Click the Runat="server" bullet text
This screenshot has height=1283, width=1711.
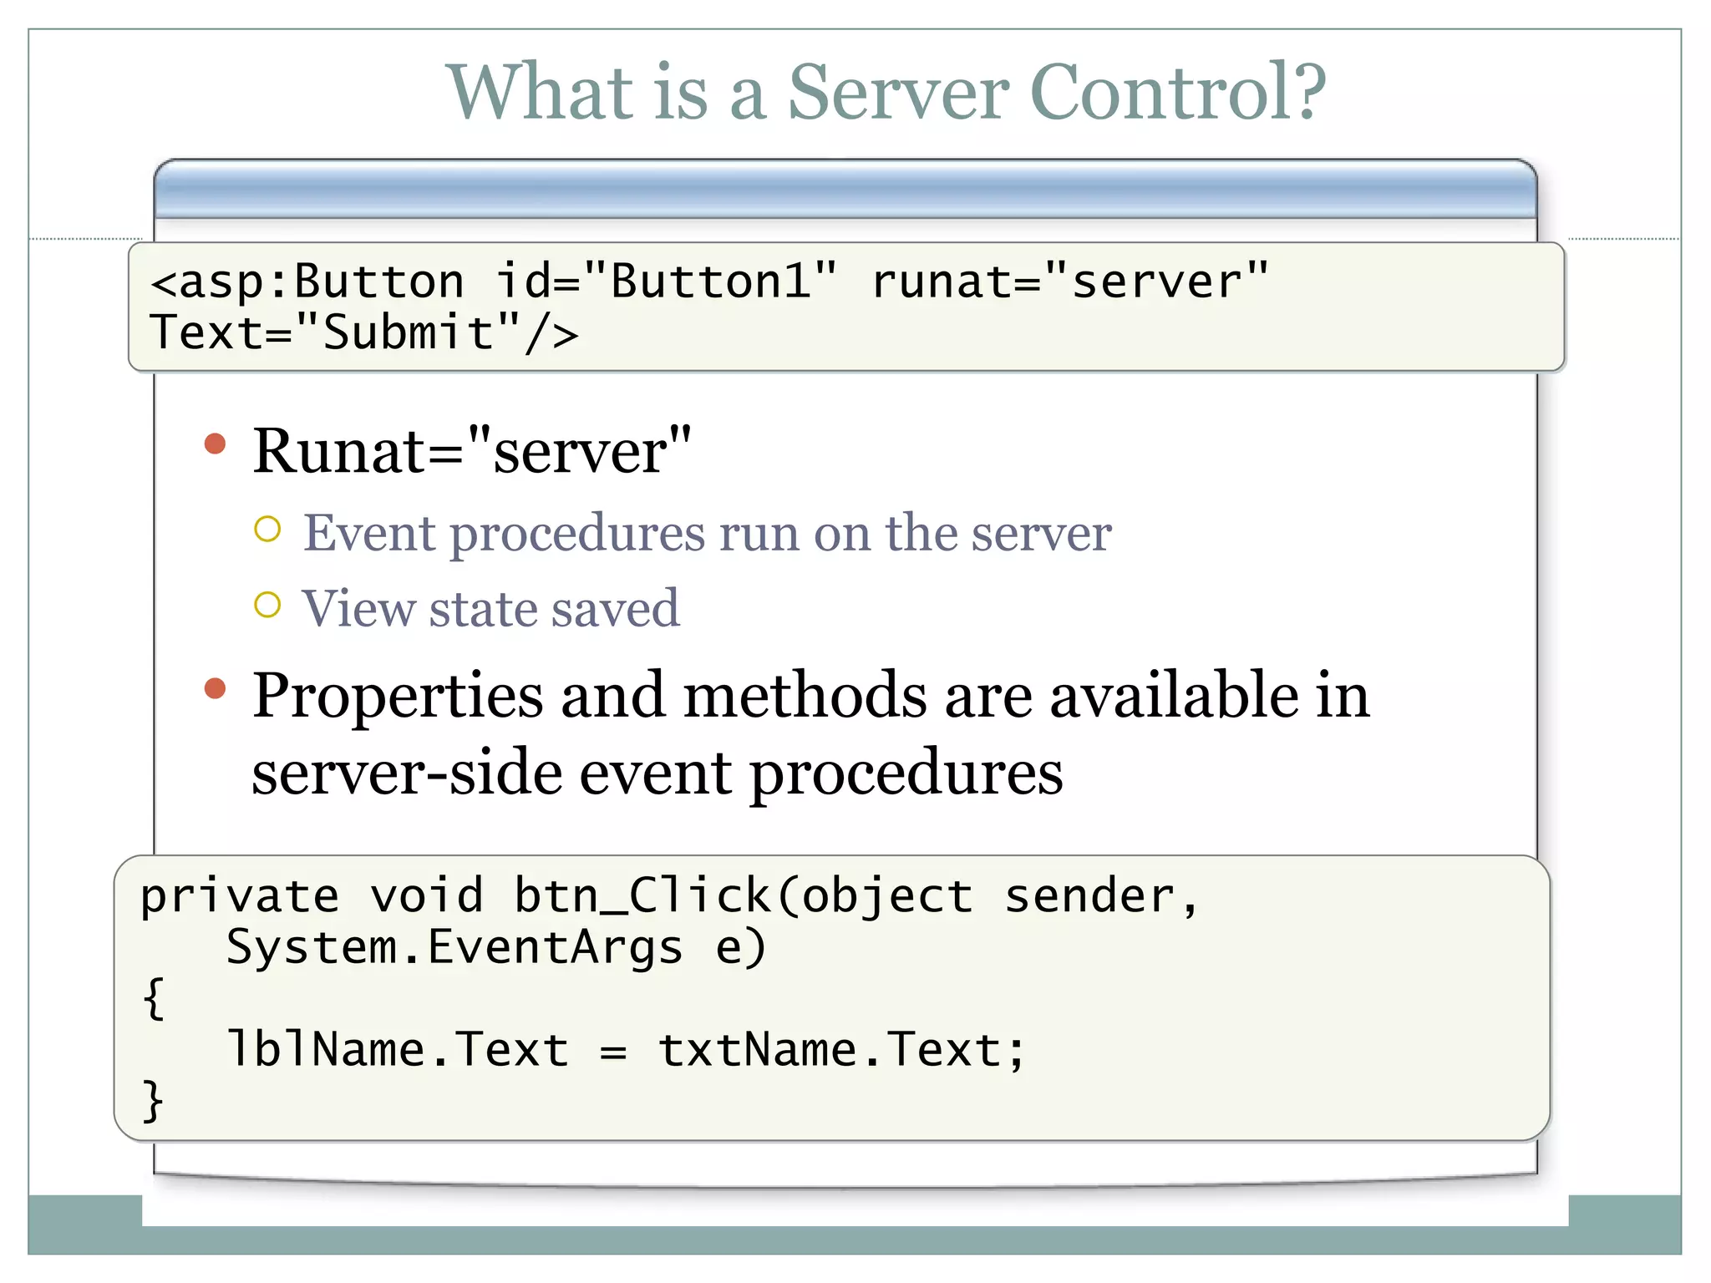472,450
